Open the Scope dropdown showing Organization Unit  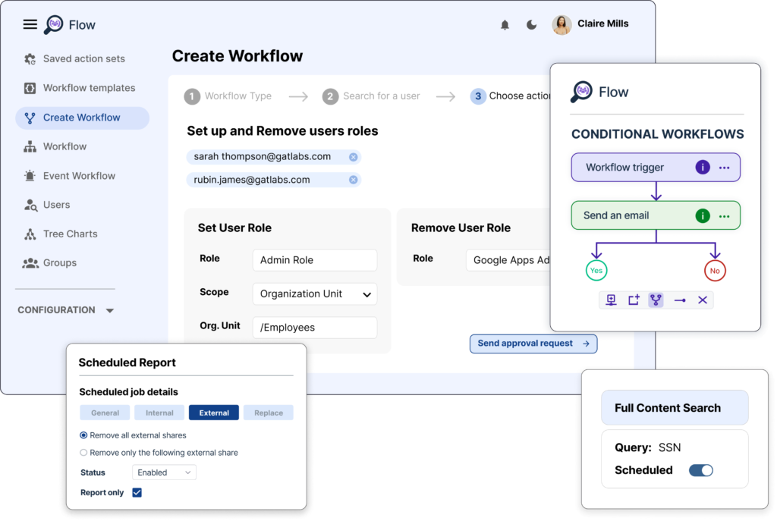click(314, 293)
